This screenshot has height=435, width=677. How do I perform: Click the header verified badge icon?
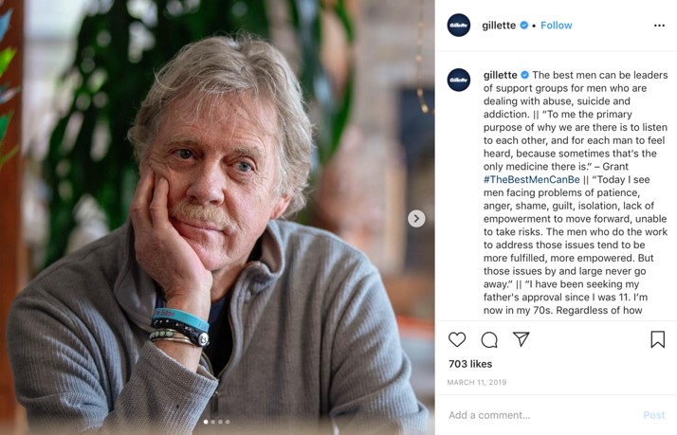coord(524,26)
